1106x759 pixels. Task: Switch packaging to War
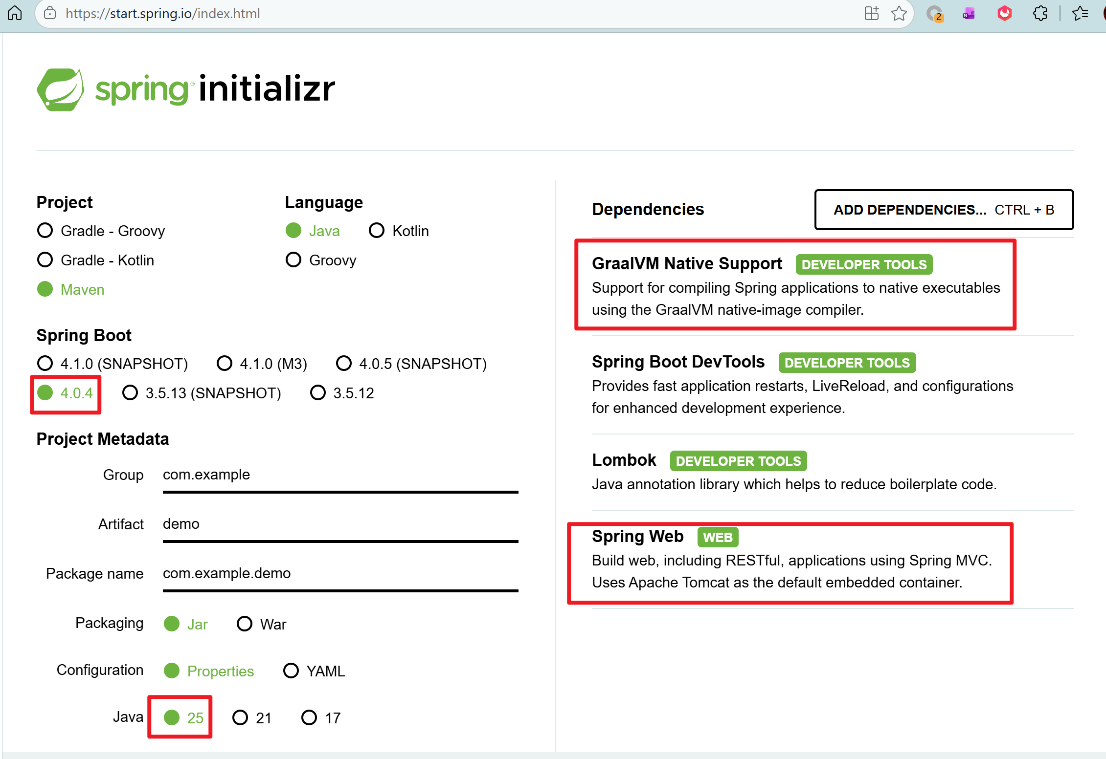pyautogui.click(x=245, y=624)
